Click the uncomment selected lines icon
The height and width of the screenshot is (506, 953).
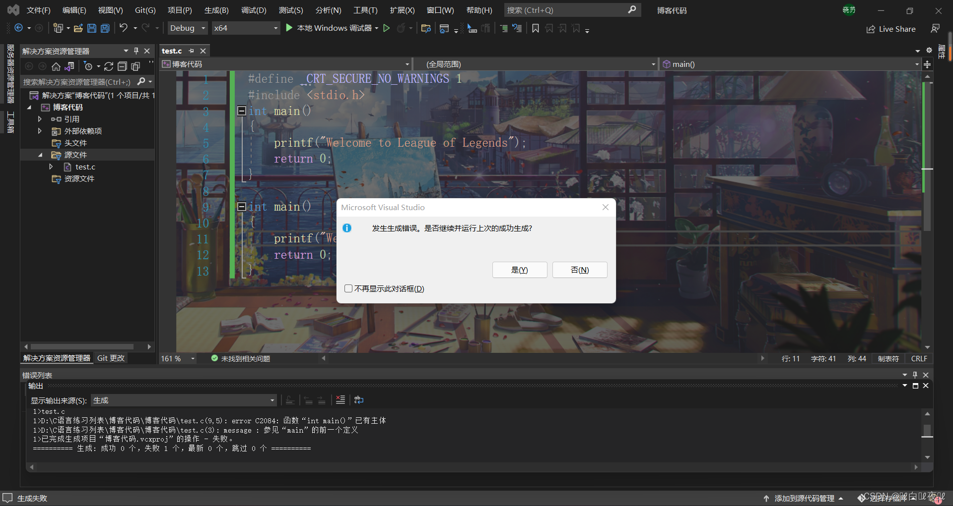pyautogui.click(x=517, y=28)
